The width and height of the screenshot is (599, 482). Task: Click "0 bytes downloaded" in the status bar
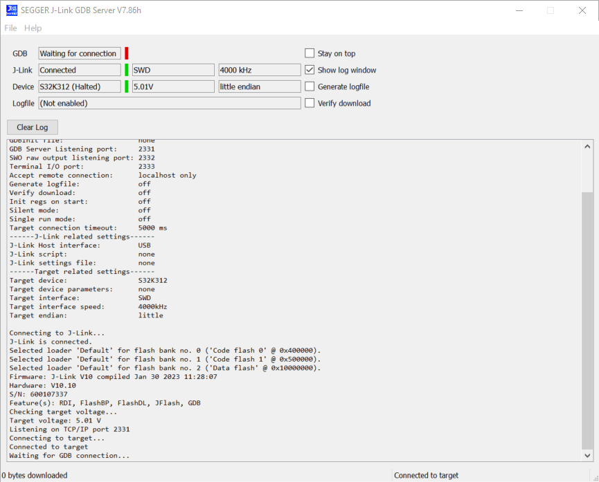point(35,475)
